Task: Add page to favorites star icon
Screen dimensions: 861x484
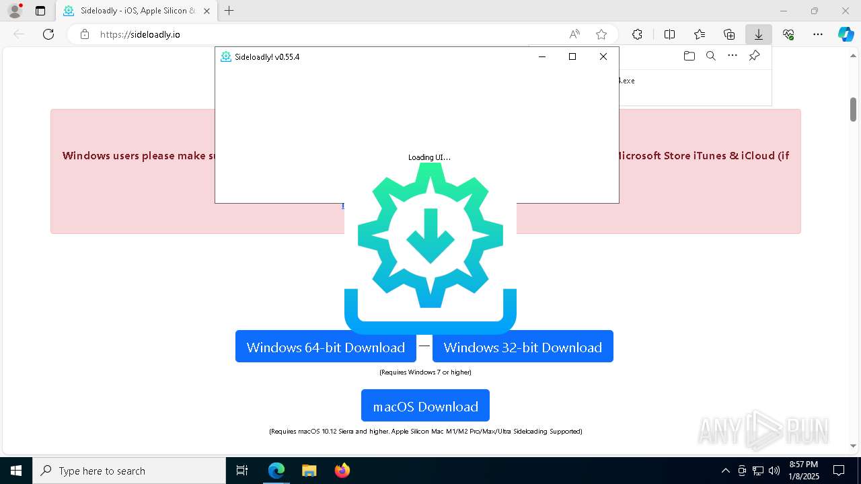Action: (601, 34)
